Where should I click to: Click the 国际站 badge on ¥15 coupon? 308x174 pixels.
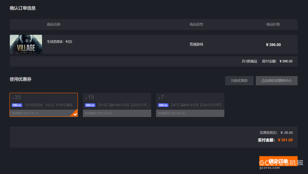[x=90, y=105]
